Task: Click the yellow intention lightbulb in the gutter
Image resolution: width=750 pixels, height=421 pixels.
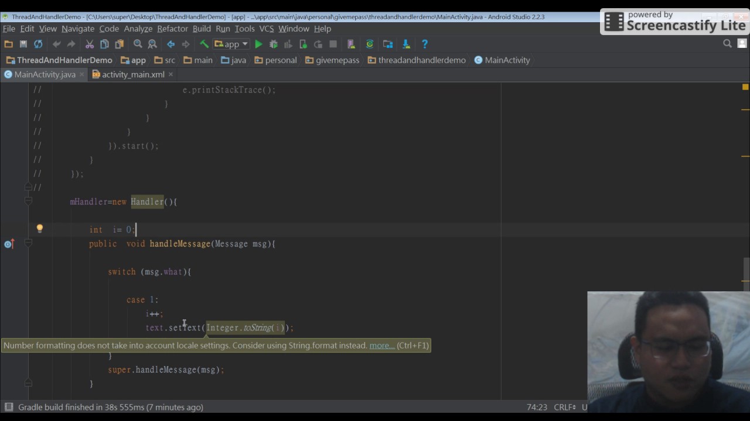Action: 40,229
